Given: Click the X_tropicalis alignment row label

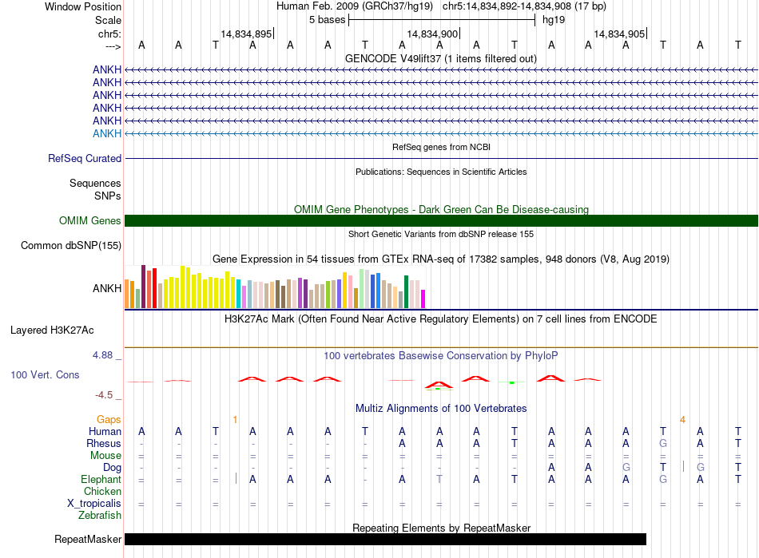Looking at the screenshot, I should pyautogui.click(x=94, y=504).
